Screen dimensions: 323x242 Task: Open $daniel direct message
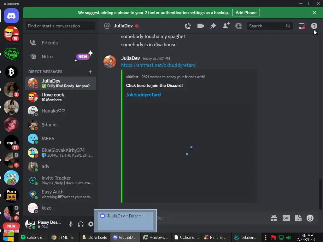coord(61,125)
